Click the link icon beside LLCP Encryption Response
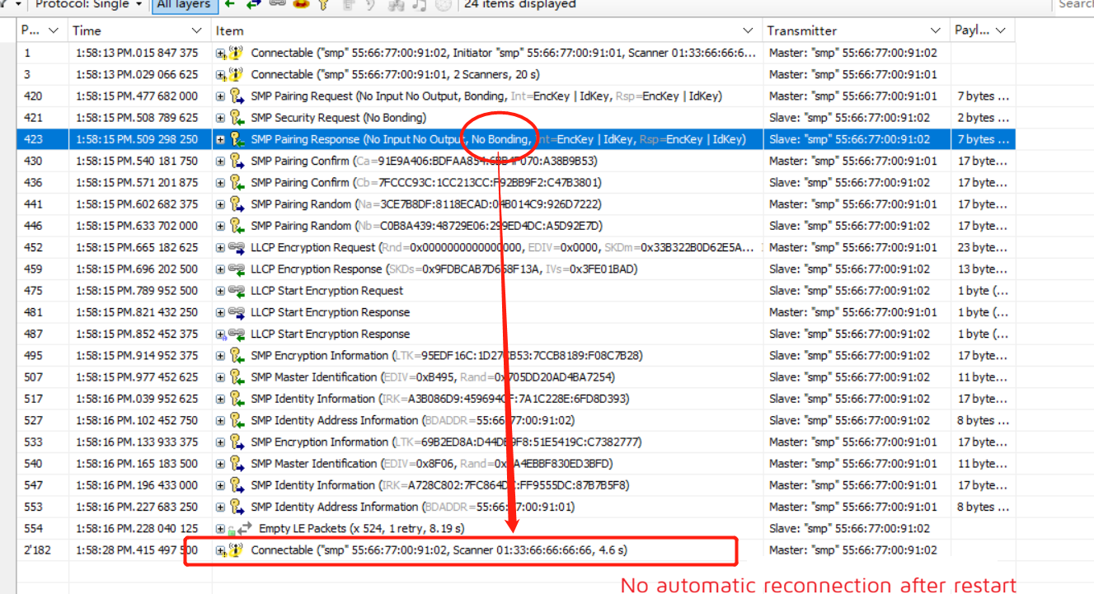This screenshot has width=1094, height=594. pyautogui.click(x=237, y=269)
